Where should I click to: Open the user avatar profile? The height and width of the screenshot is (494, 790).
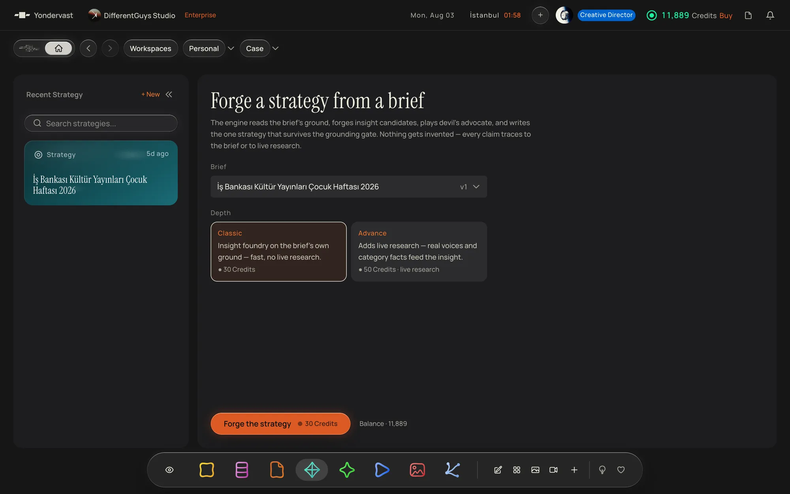(x=564, y=15)
